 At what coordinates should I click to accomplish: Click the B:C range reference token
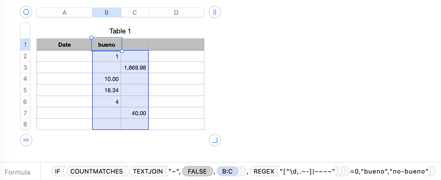(x=227, y=171)
